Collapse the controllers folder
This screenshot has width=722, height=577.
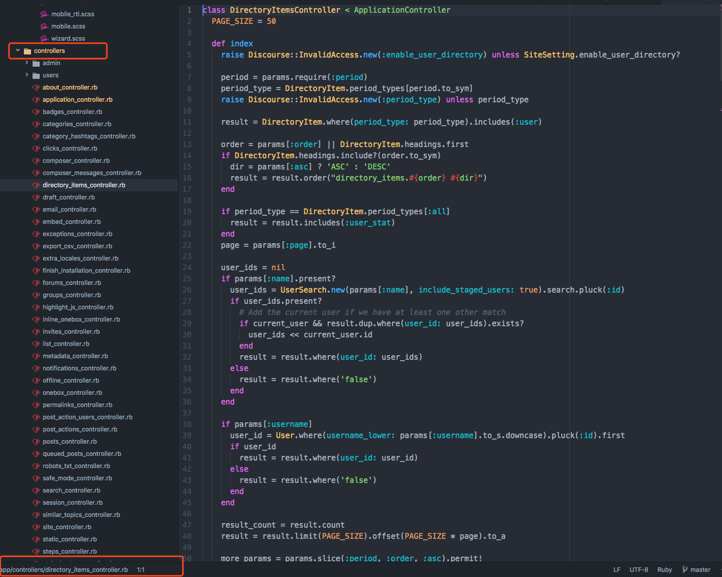(18, 51)
